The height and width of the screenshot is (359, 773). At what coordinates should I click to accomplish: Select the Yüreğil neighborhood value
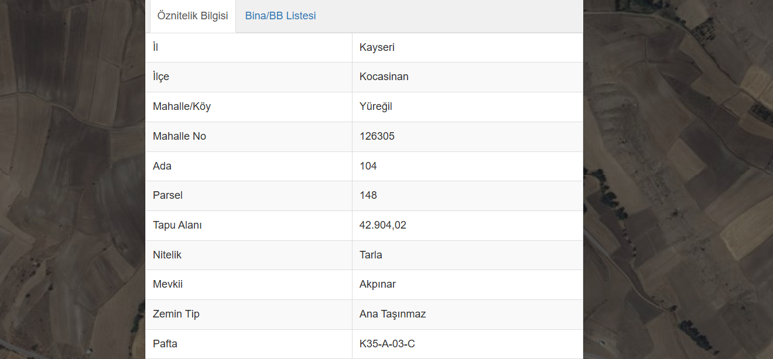click(376, 106)
